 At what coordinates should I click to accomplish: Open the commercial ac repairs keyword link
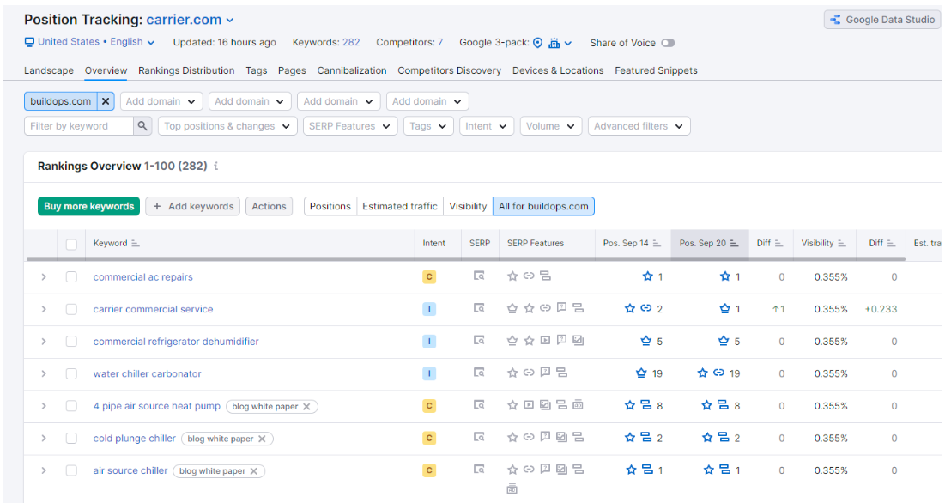point(142,277)
